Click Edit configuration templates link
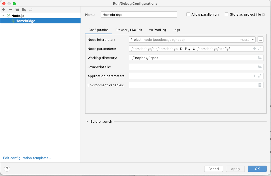271x176 pixels. [27, 158]
